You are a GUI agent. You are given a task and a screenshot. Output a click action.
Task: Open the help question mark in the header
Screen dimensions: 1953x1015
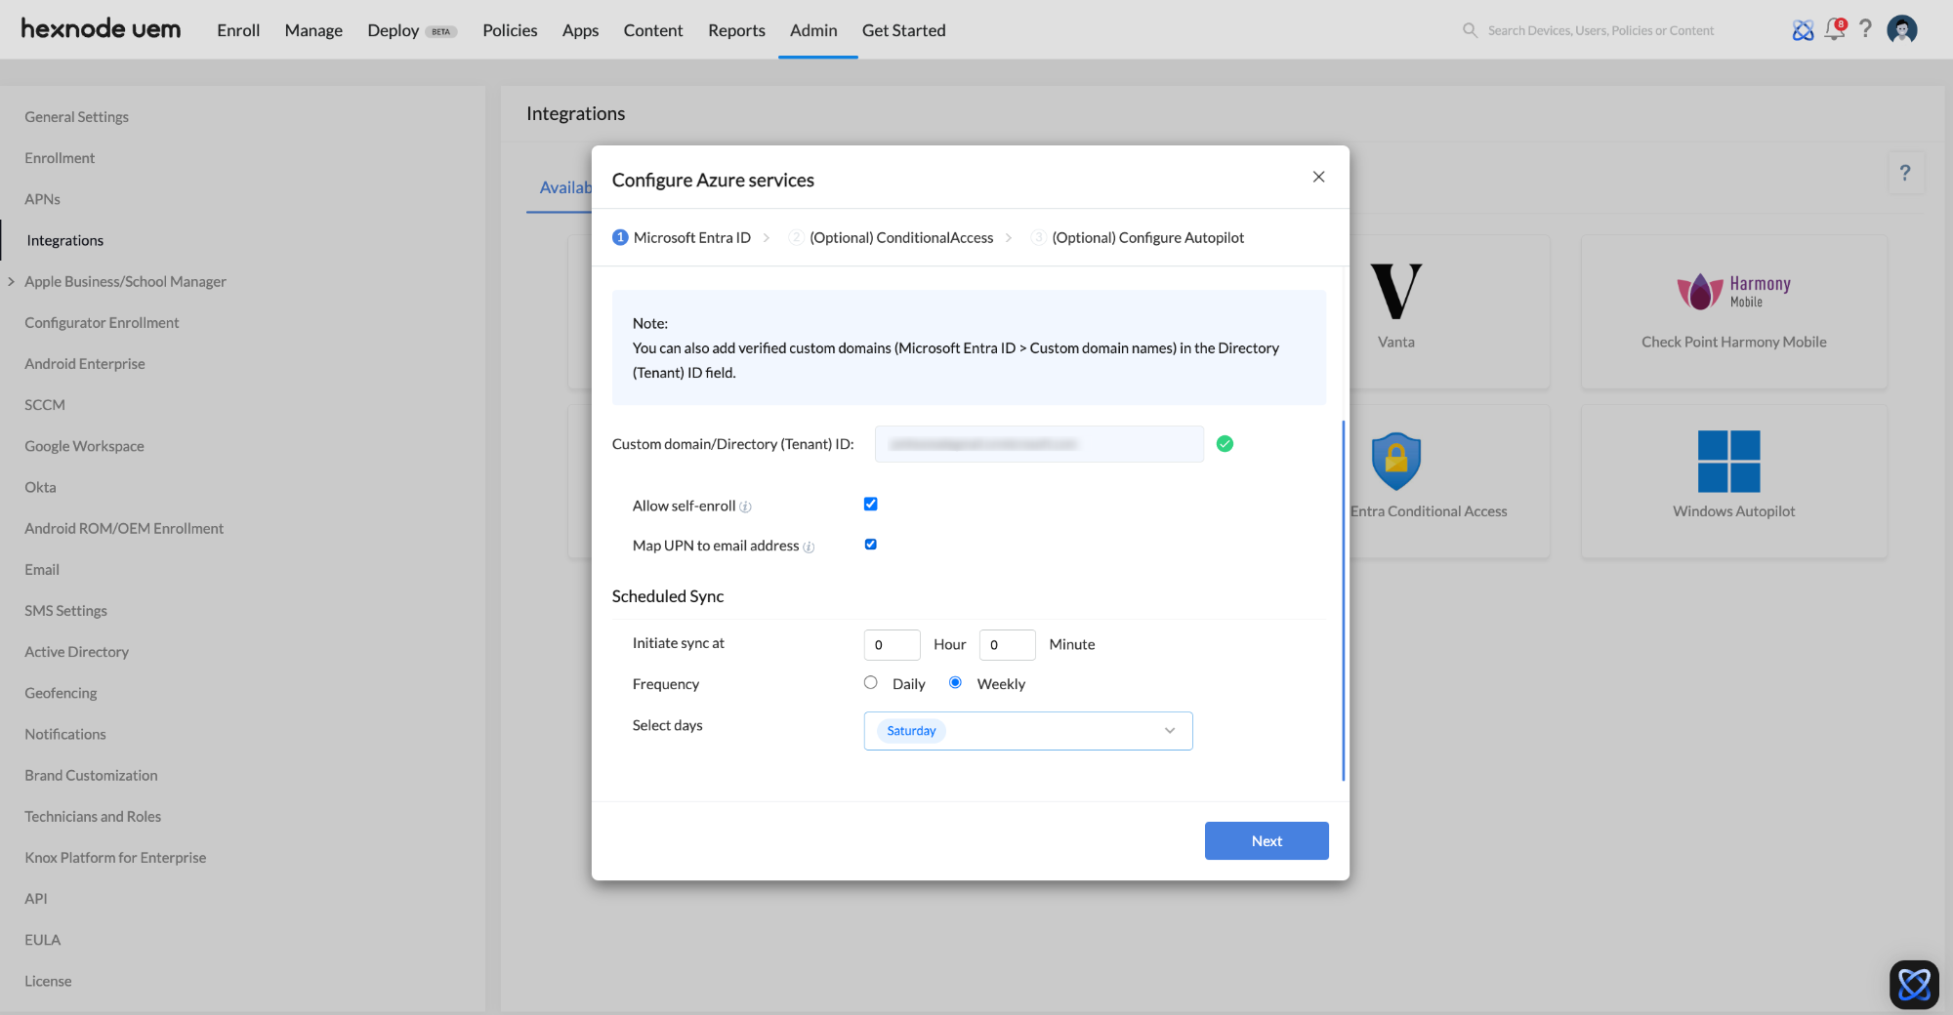click(1866, 29)
